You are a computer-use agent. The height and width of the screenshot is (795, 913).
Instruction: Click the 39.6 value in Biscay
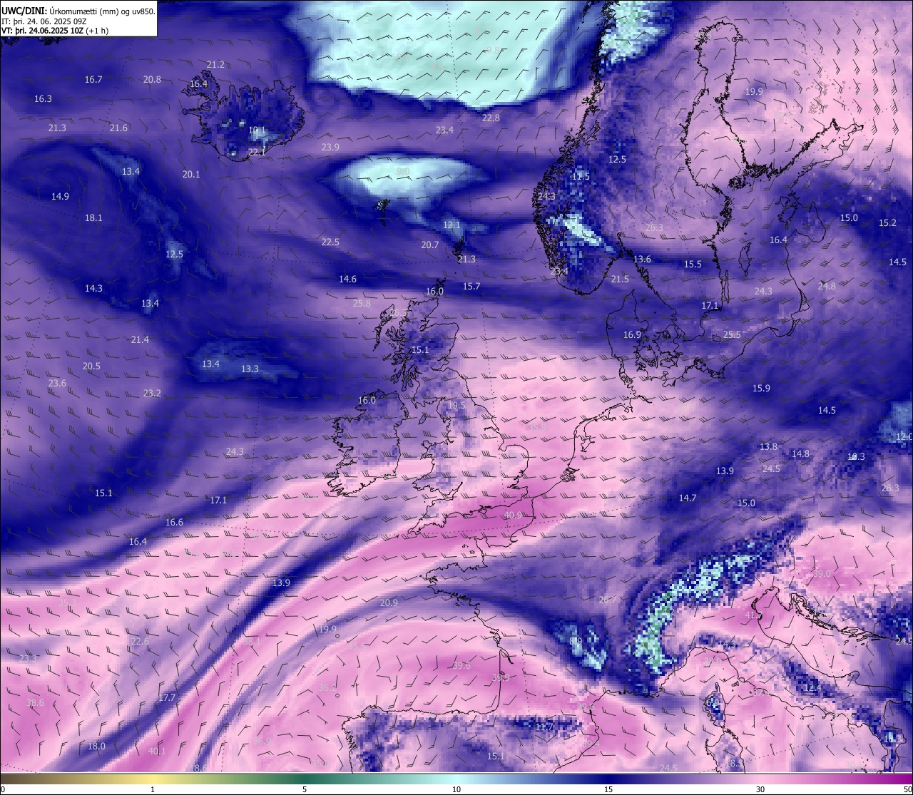[461, 665]
